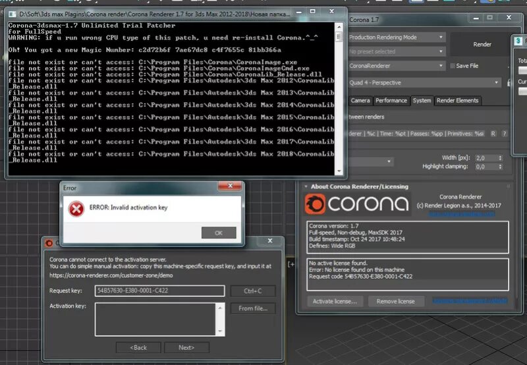Screen dimensions: 527x365
Task: Click the activation key box scroll-down arrow
Action: tap(220, 331)
